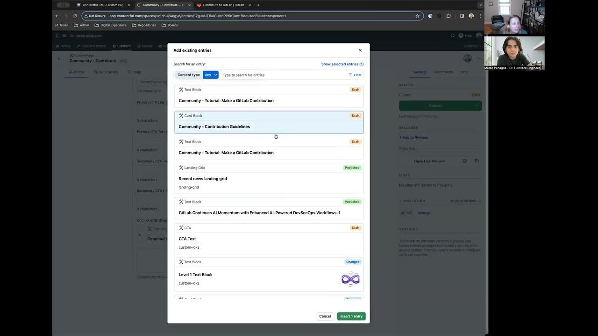Go to Media in Contentful navigation
598x336 pixels.
coord(144,46)
